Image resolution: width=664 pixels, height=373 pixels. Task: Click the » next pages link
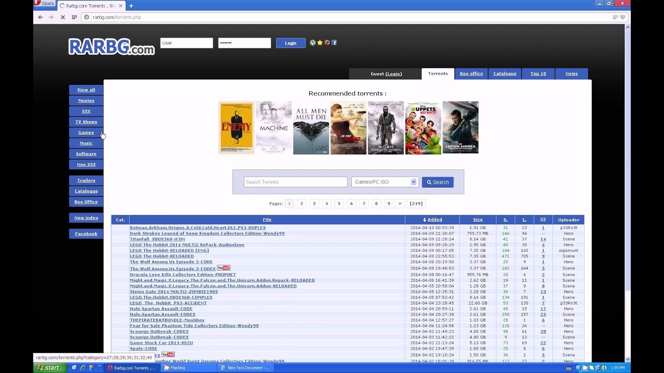[400, 204]
